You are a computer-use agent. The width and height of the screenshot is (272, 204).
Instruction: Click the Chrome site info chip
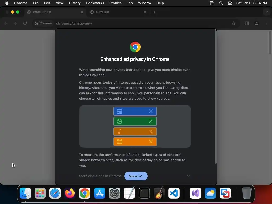[43, 23]
